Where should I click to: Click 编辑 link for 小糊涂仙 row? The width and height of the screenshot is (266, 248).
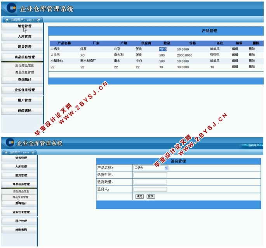[235, 61]
